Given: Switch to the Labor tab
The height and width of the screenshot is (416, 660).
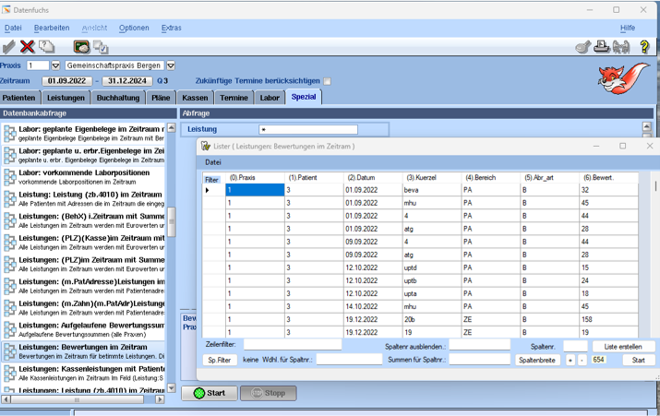Looking at the screenshot, I should [270, 98].
